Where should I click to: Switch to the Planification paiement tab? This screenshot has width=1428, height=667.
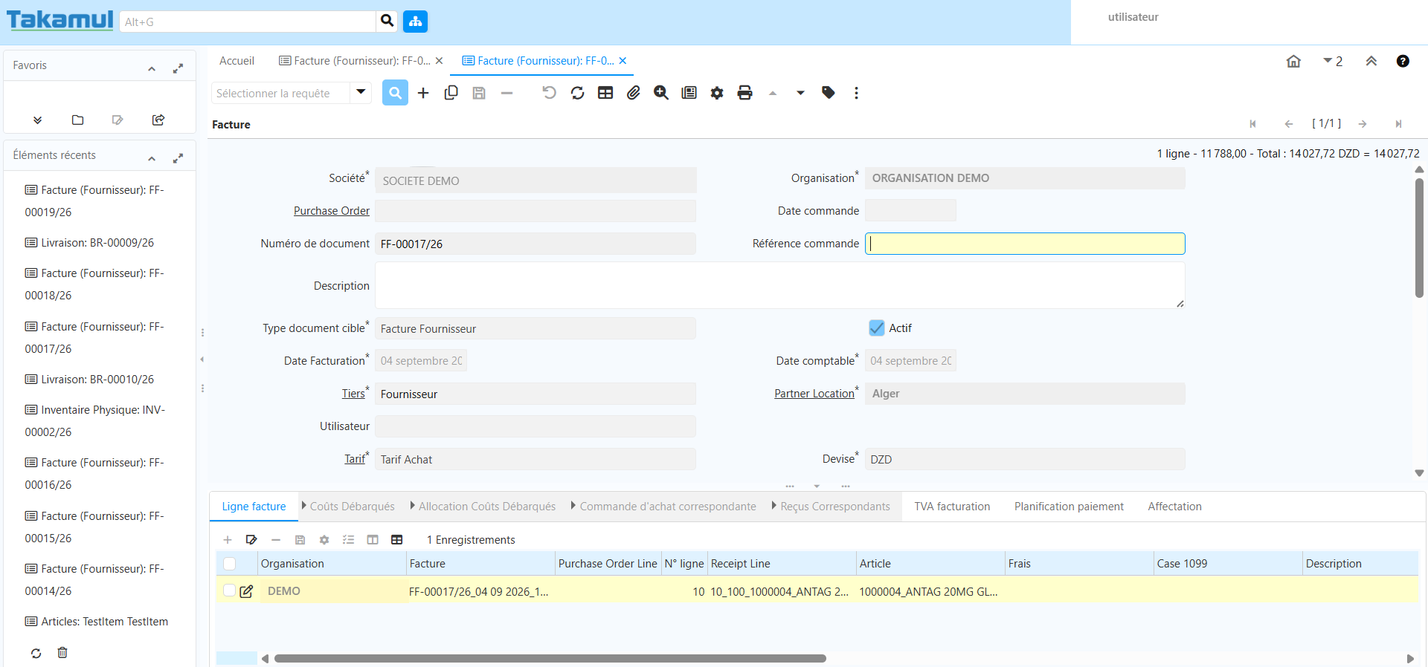(x=1069, y=507)
